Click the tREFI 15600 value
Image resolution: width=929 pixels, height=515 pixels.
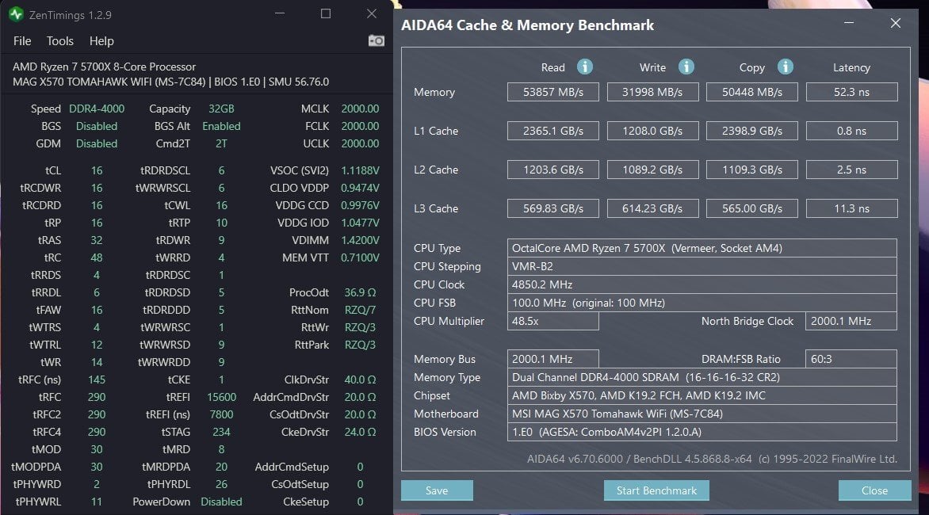pos(221,397)
